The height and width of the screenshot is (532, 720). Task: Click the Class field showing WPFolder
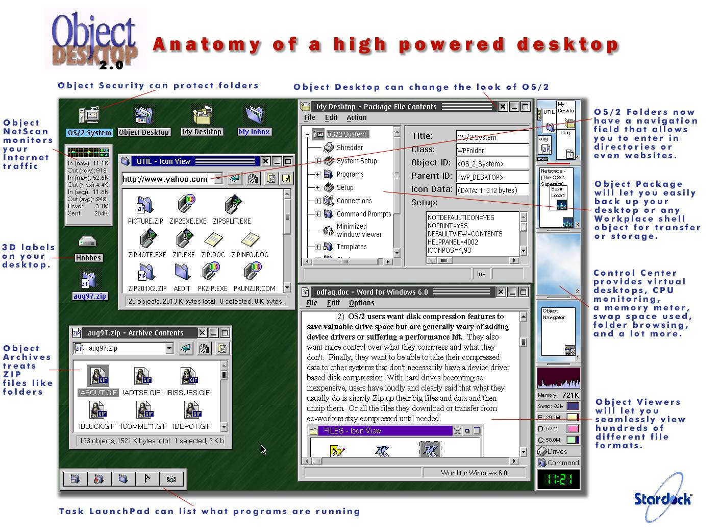pyautogui.click(x=492, y=150)
